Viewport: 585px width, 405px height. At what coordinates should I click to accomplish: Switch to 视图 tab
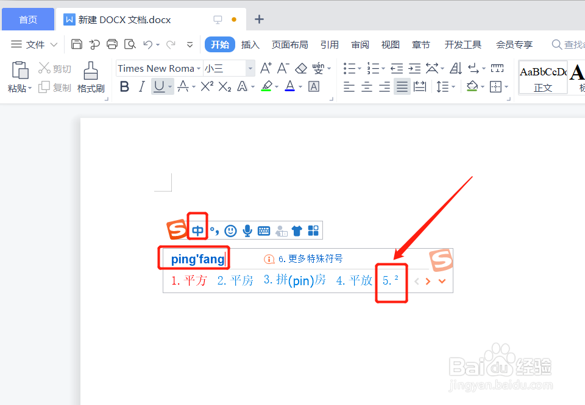tap(391, 44)
